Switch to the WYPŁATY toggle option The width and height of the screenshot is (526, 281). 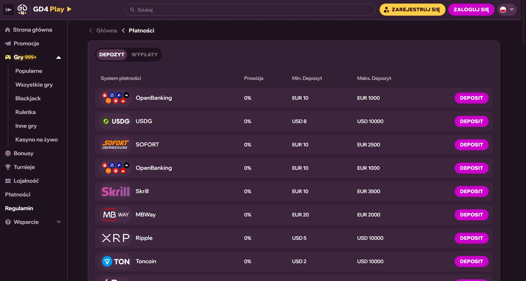144,55
